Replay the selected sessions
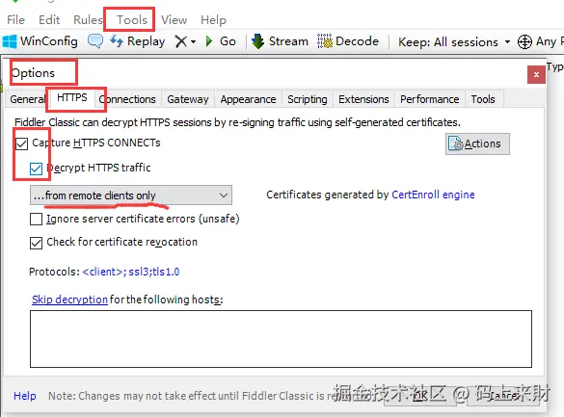Viewport: 564px width, 417px height. (137, 41)
